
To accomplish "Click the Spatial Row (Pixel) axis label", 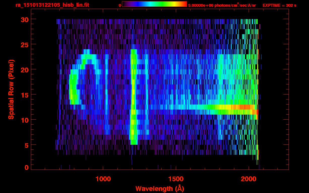I will (11, 89).
